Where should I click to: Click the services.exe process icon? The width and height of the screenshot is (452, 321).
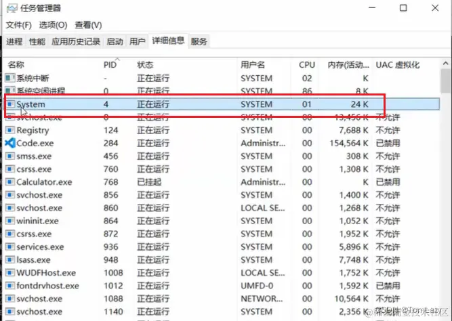pyautogui.click(x=10, y=247)
